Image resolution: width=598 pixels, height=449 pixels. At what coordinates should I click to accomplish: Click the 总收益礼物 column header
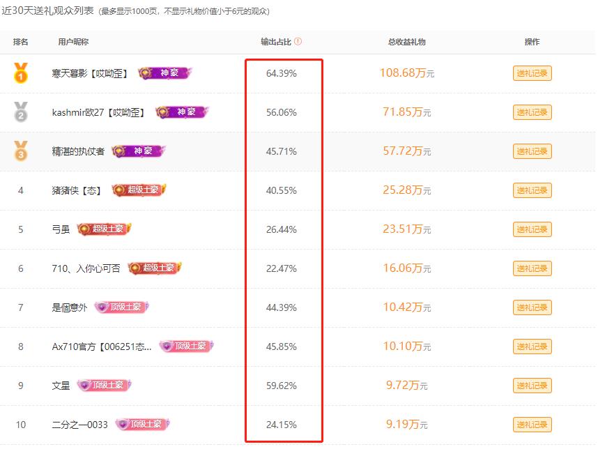pyautogui.click(x=406, y=42)
